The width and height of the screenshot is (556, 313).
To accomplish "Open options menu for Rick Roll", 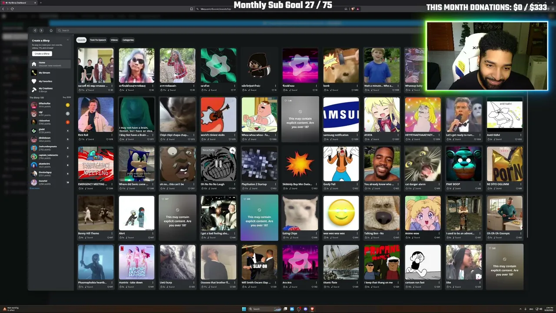I will click(112, 135).
